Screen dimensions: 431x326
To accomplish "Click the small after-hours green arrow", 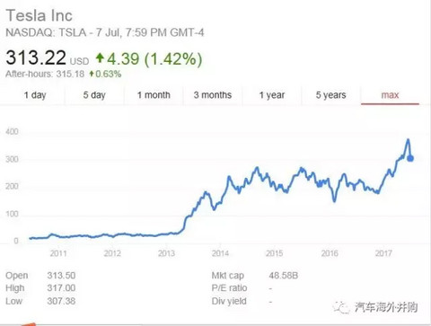I will click(92, 74).
